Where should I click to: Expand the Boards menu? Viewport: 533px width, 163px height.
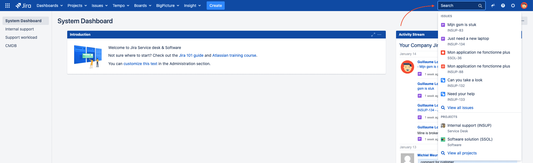coord(143,6)
